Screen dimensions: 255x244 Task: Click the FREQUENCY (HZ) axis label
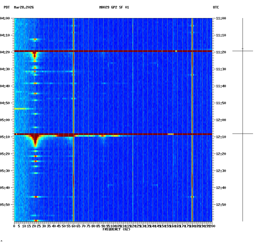click(116, 229)
